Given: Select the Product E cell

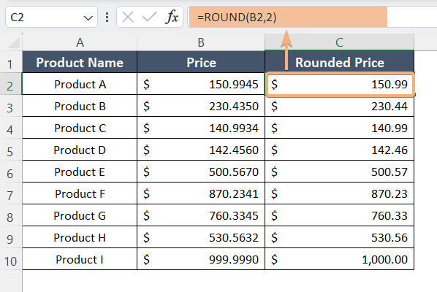Looking at the screenshot, I should pos(80,172).
